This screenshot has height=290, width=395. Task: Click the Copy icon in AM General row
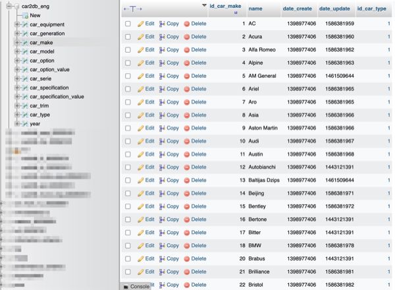pyautogui.click(x=162, y=76)
